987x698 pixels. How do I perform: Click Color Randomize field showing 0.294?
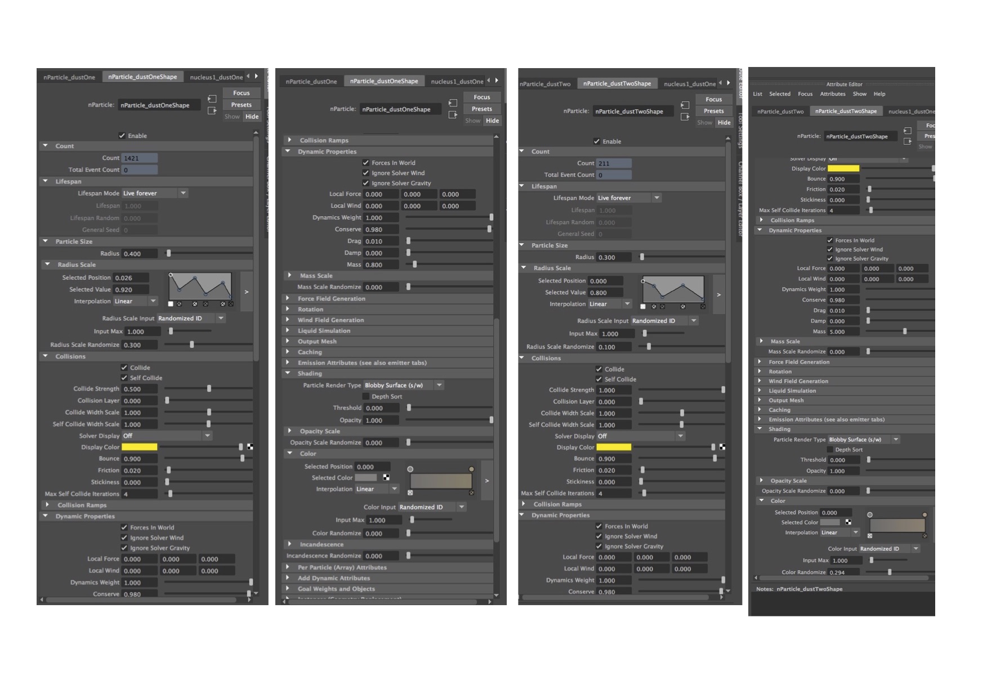point(843,572)
